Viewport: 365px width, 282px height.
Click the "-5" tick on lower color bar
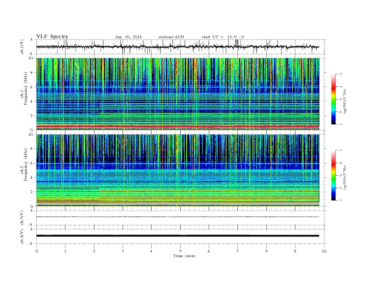click(x=340, y=176)
